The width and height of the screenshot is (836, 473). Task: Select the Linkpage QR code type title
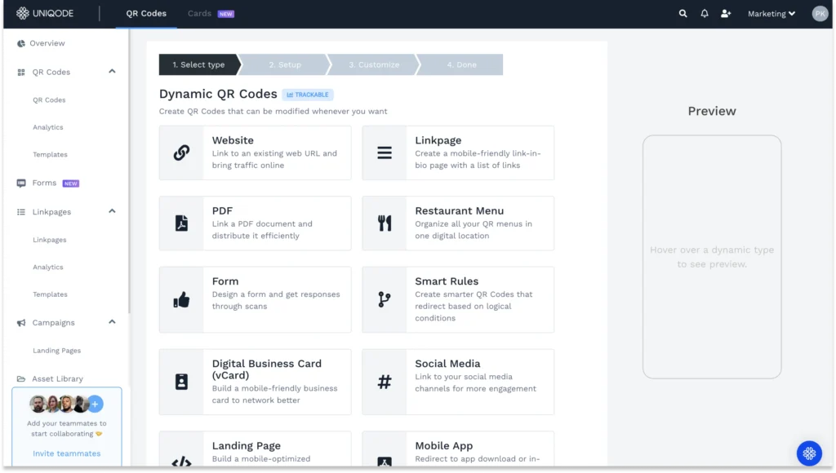coord(438,140)
